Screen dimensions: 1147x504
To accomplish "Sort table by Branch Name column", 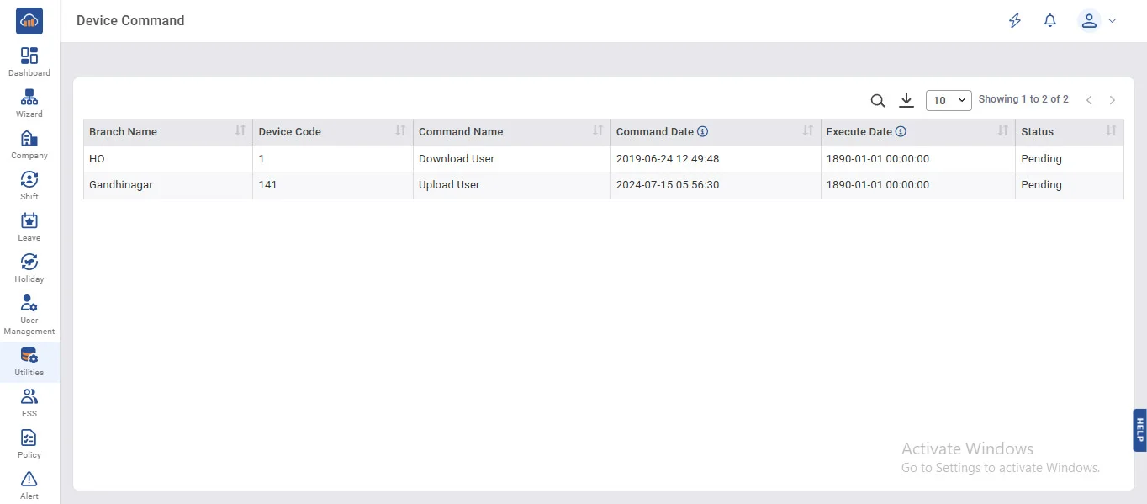I will (240, 130).
